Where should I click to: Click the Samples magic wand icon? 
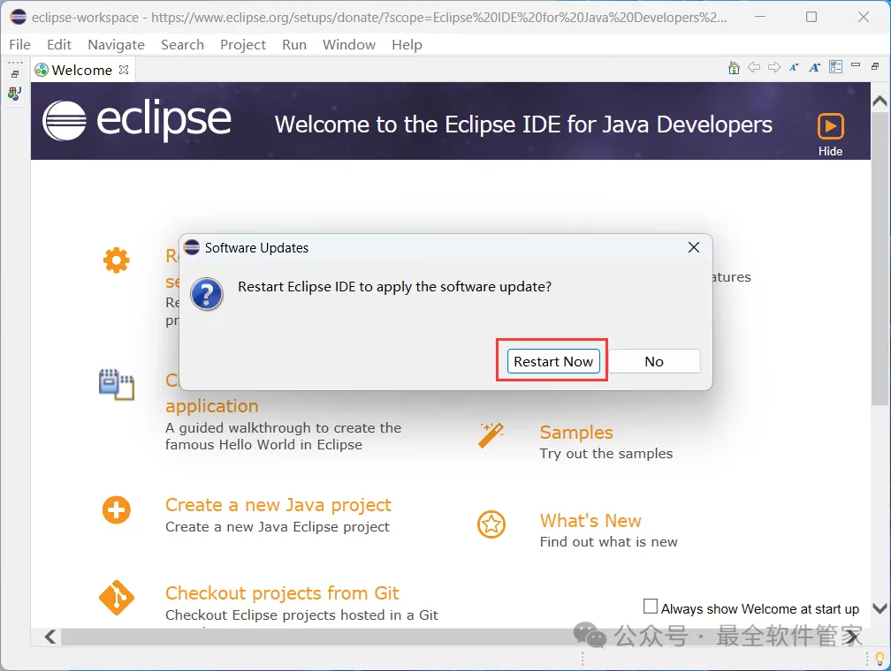(x=491, y=435)
